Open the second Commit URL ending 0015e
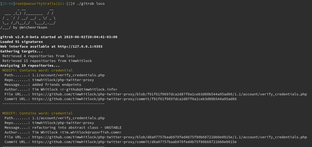 coord(134,142)
